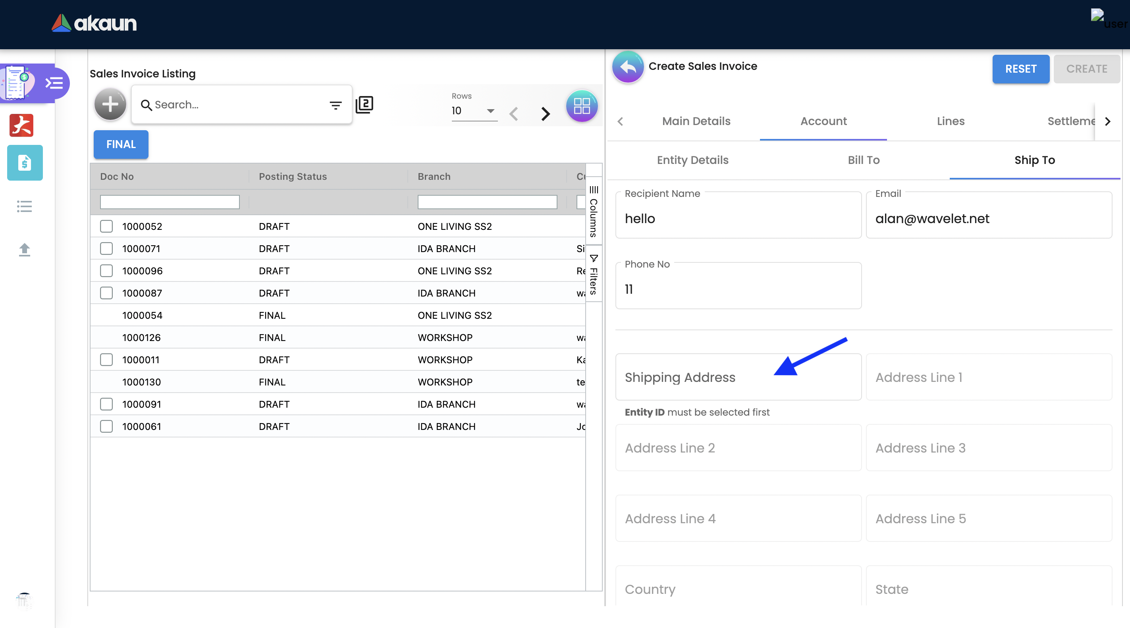1130x628 pixels.
Task: Open the search filter options icon
Action: (x=336, y=105)
